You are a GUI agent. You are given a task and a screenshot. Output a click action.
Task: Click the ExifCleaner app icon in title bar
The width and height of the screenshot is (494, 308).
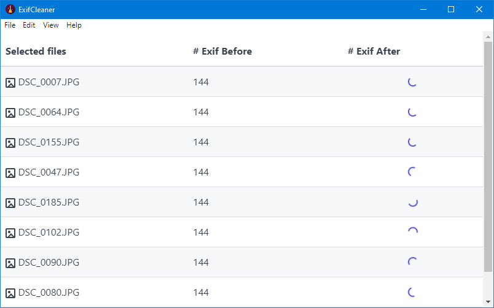pyautogui.click(x=10, y=9)
